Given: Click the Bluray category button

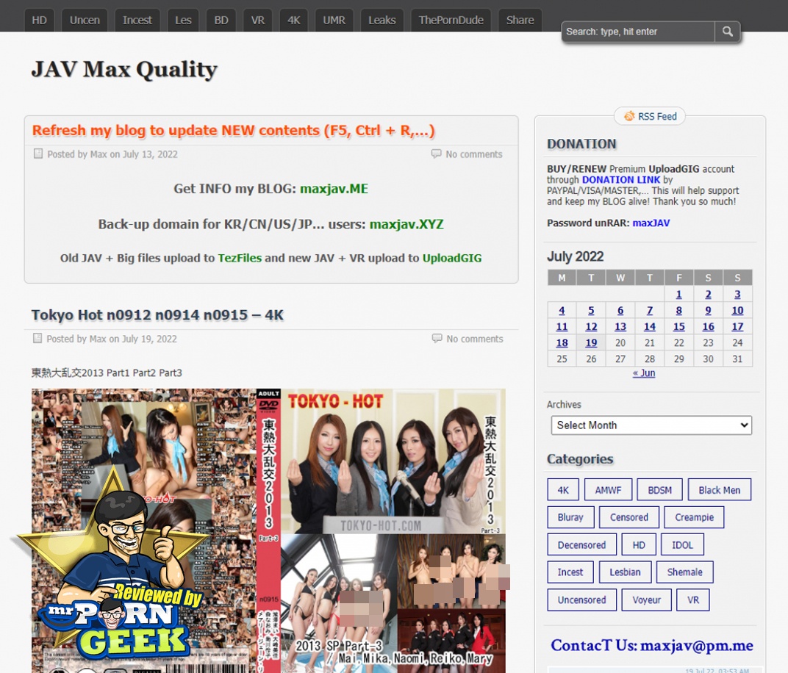Looking at the screenshot, I should [570, 517].
